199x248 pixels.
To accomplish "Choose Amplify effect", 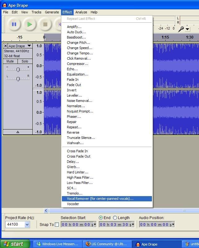I will (107, 27).
